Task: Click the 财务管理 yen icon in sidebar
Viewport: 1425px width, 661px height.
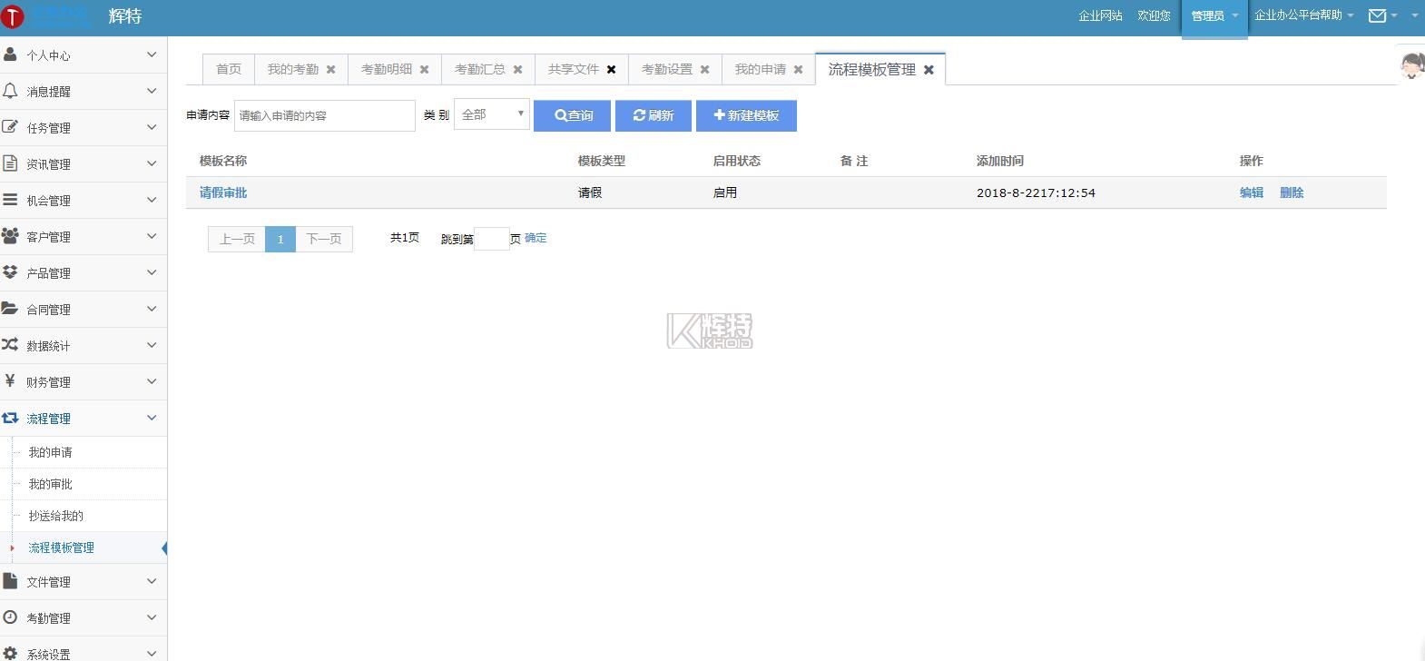Action: point(10,381)
